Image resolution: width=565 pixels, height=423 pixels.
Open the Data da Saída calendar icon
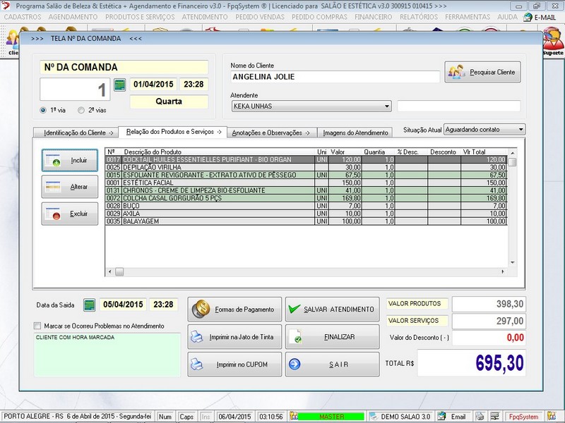coord(90,305)
